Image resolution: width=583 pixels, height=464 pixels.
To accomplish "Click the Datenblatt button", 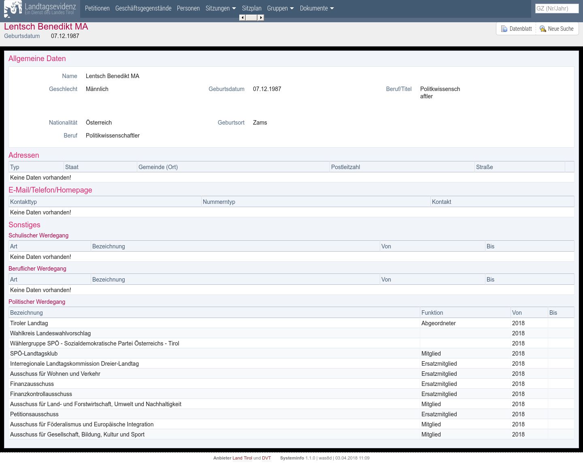I will point(516,29).
